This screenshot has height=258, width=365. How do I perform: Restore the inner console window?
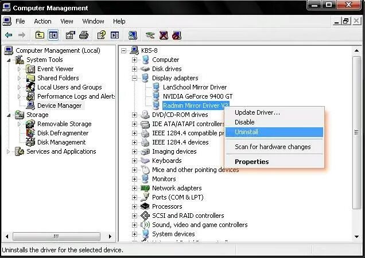[x=346, y=21]
